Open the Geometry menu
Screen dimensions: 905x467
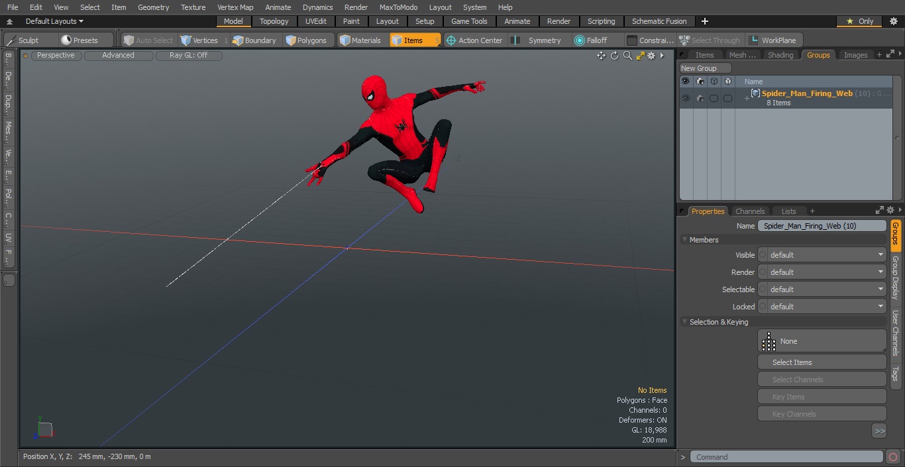153,7
